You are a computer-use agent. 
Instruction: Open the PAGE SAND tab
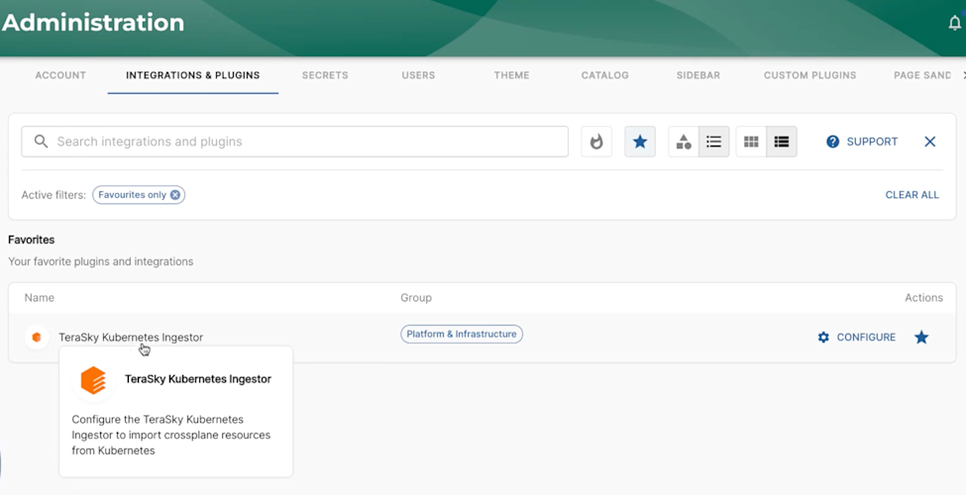pos(922,75)
